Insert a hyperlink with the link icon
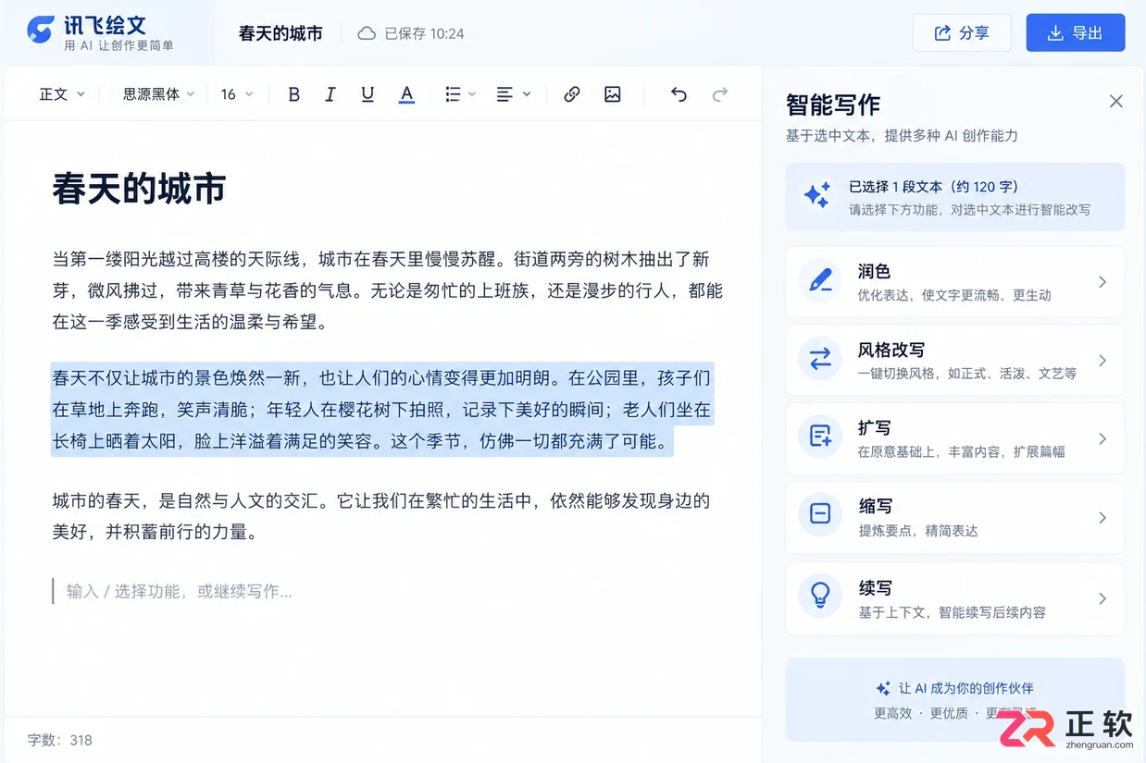The height and width of the screenshot is (763, 1146). coord(572,94)
